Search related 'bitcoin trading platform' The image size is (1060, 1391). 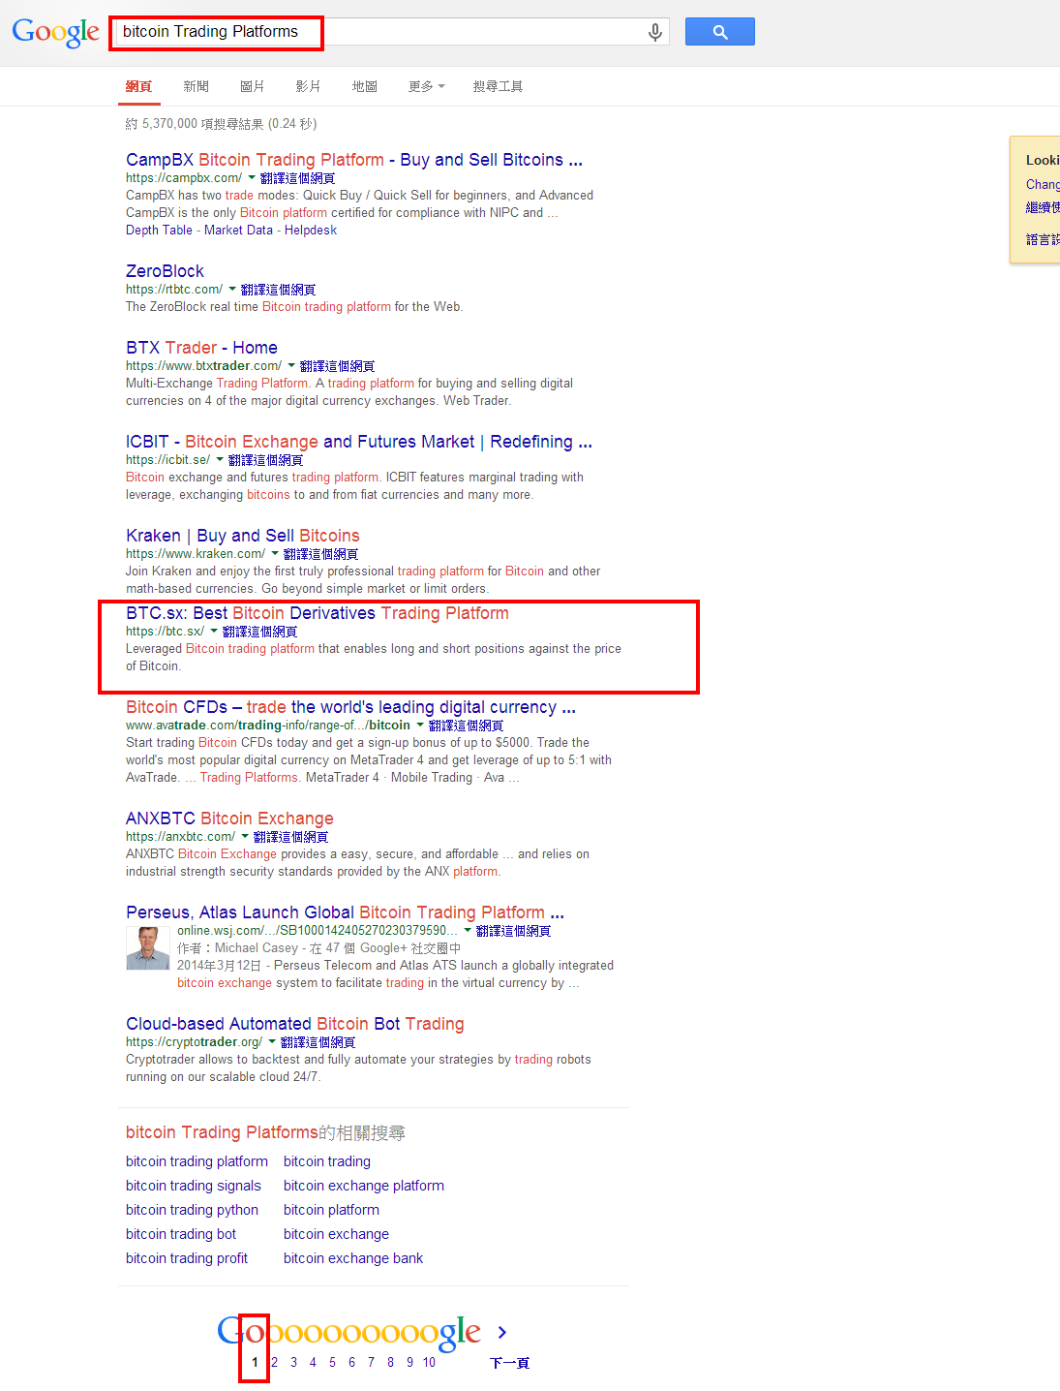(x=197, y=1161)
